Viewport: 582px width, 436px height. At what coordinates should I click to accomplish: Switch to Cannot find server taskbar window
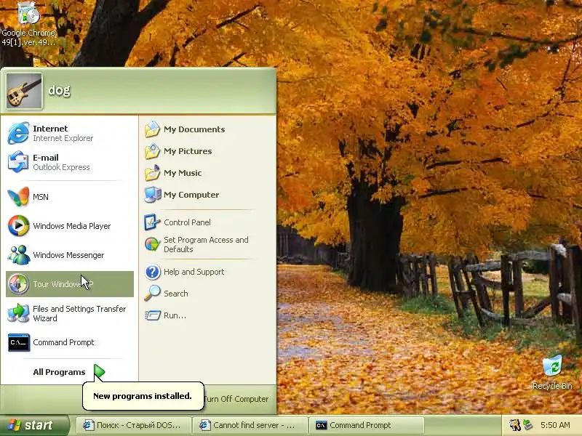click(x=250, y=425)
